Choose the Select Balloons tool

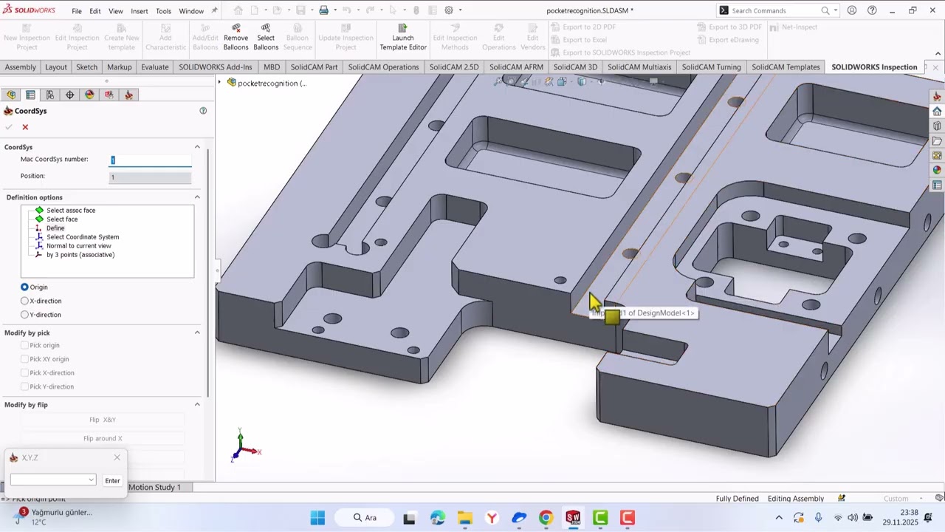[266, 37]
